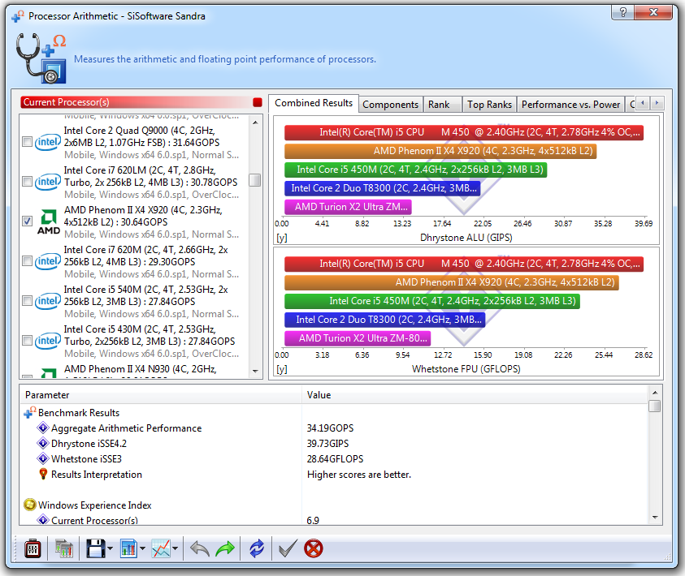Click the line graph icon
The image size is (685, 576).
pyautogui.click(x=161, y=548)
